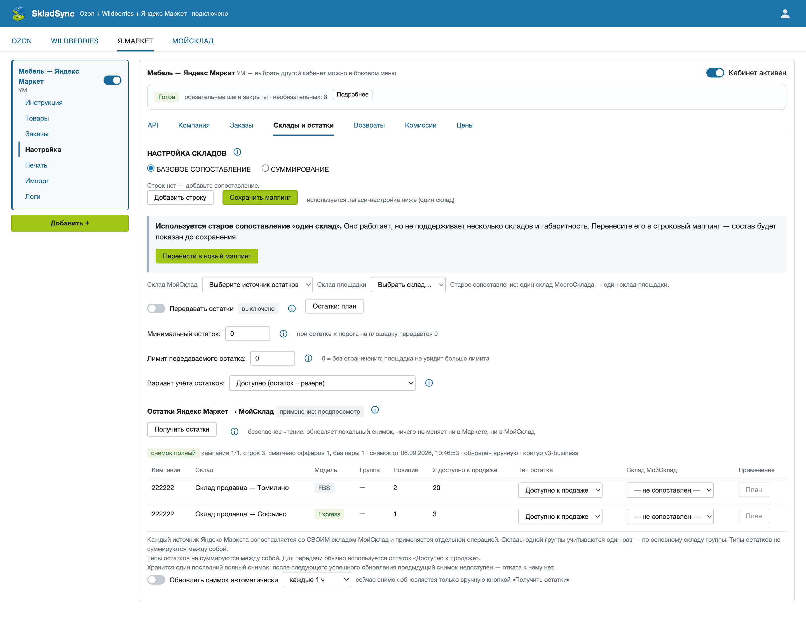This screenshot has width=806, height=617.
Task: Open Логи in the sidebar
Action: [x=33, y=197]
